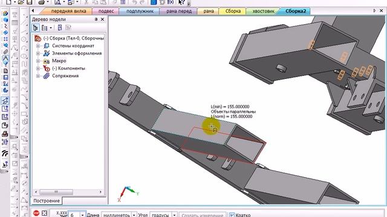
Task: Select Макро in the model tree
Action: click(59, 61)
